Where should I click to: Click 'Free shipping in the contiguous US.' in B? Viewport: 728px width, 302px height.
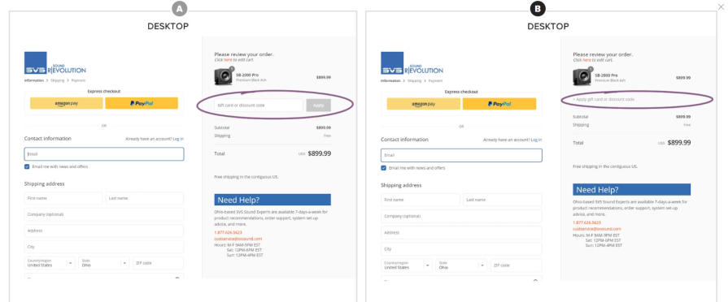coord(605,166)
